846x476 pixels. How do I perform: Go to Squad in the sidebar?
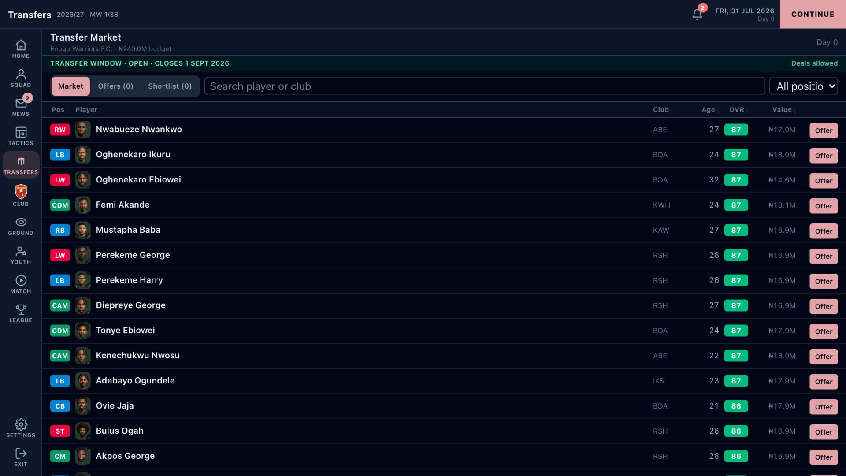(21, 78)
